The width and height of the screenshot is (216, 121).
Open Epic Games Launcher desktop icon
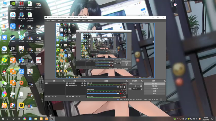13,51
